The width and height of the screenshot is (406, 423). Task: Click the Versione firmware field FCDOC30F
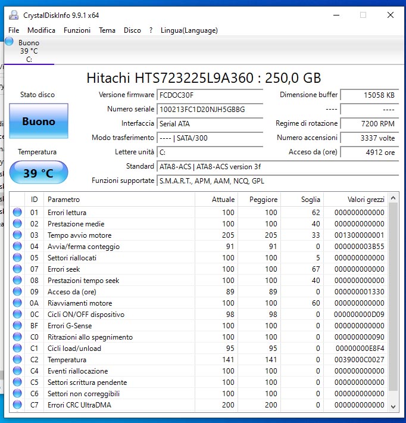[210, 95]
